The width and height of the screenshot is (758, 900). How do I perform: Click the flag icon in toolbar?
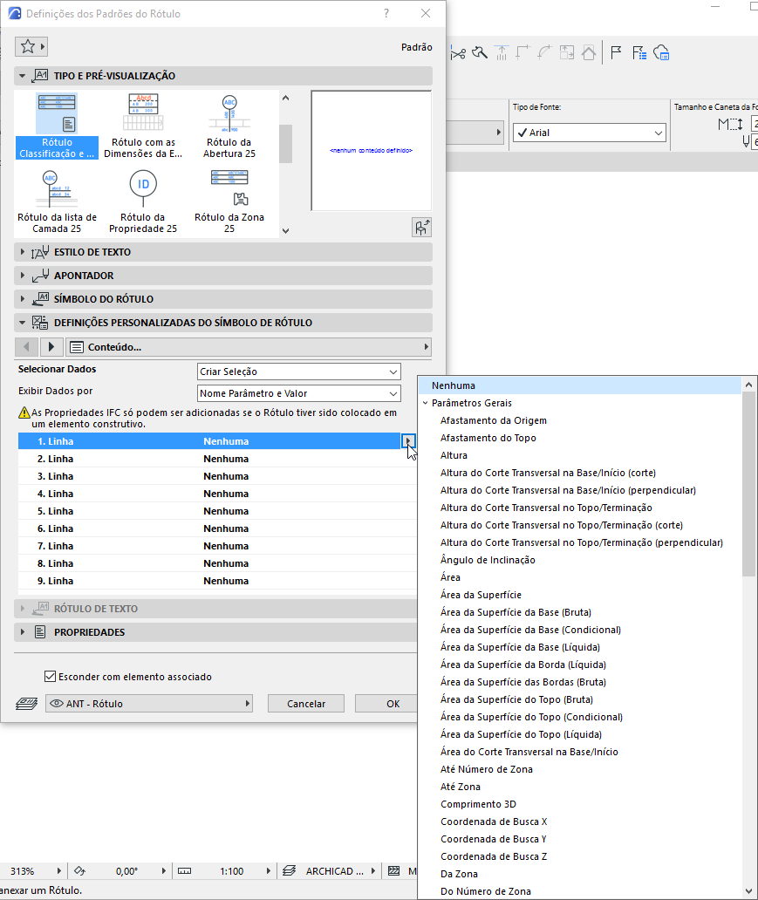[x=616, y=53]
